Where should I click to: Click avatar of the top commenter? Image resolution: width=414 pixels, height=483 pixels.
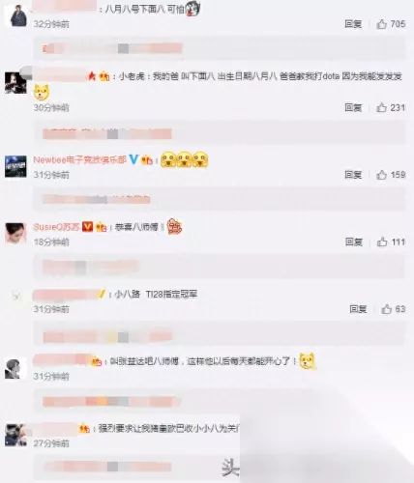coord(18,15)
